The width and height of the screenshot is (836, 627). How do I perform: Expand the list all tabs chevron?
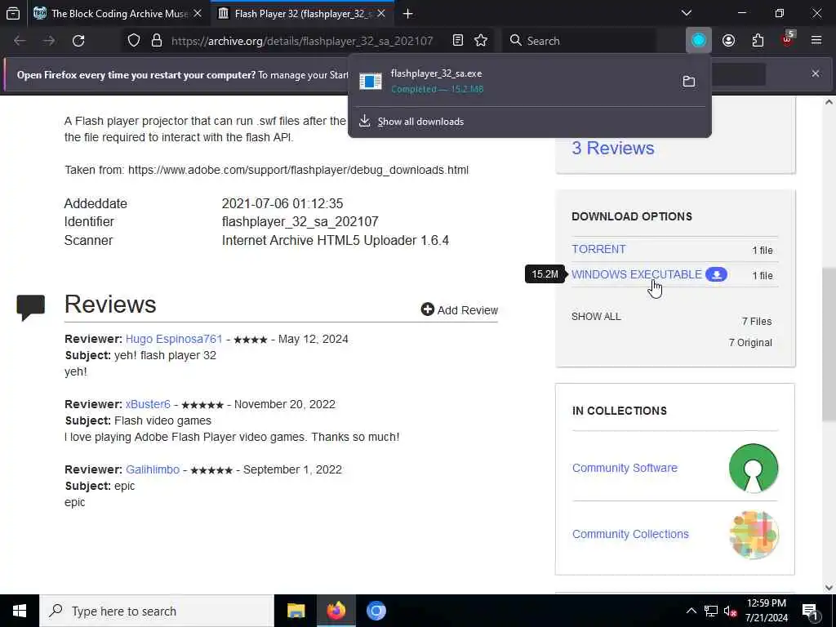687,13
